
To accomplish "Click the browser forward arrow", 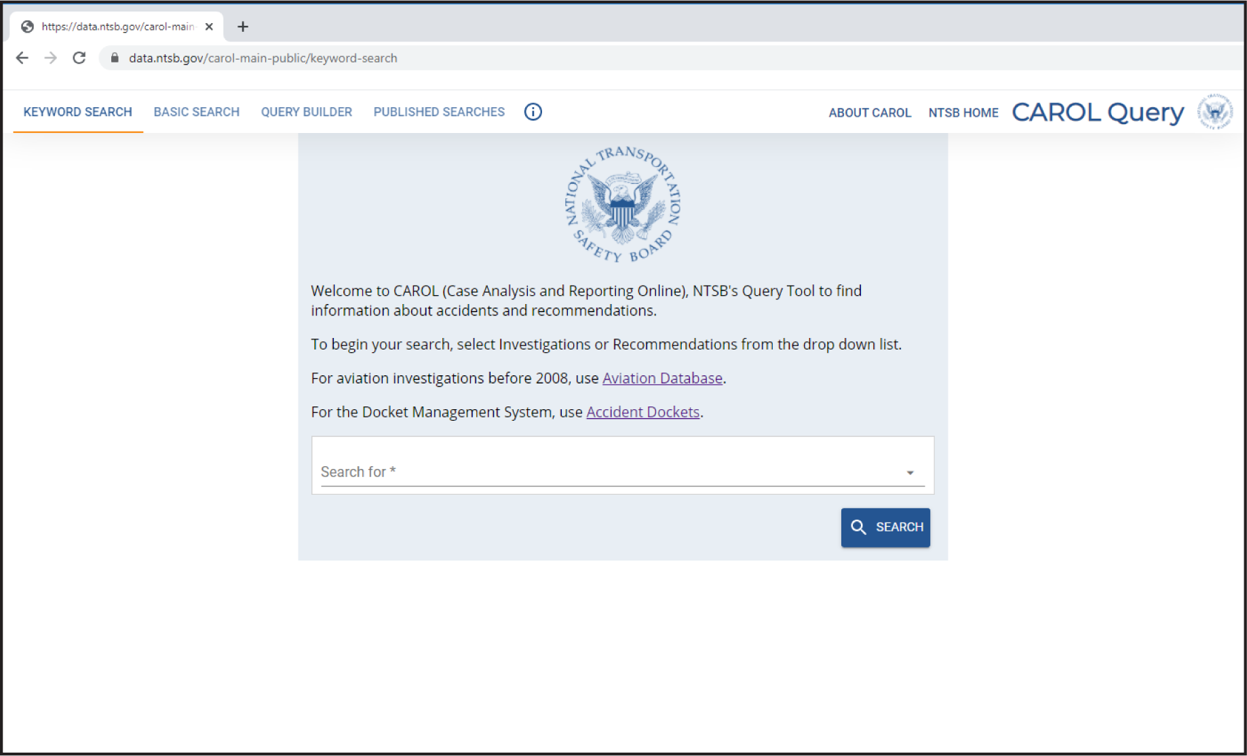I will point(50,58).
